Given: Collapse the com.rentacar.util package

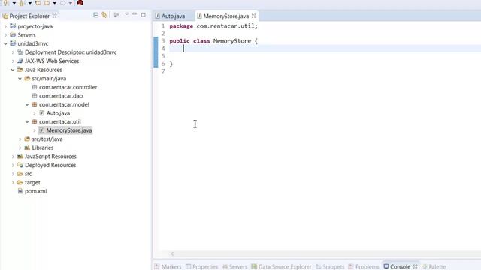Looking at the screenshot, I should [x=27, y=121].
